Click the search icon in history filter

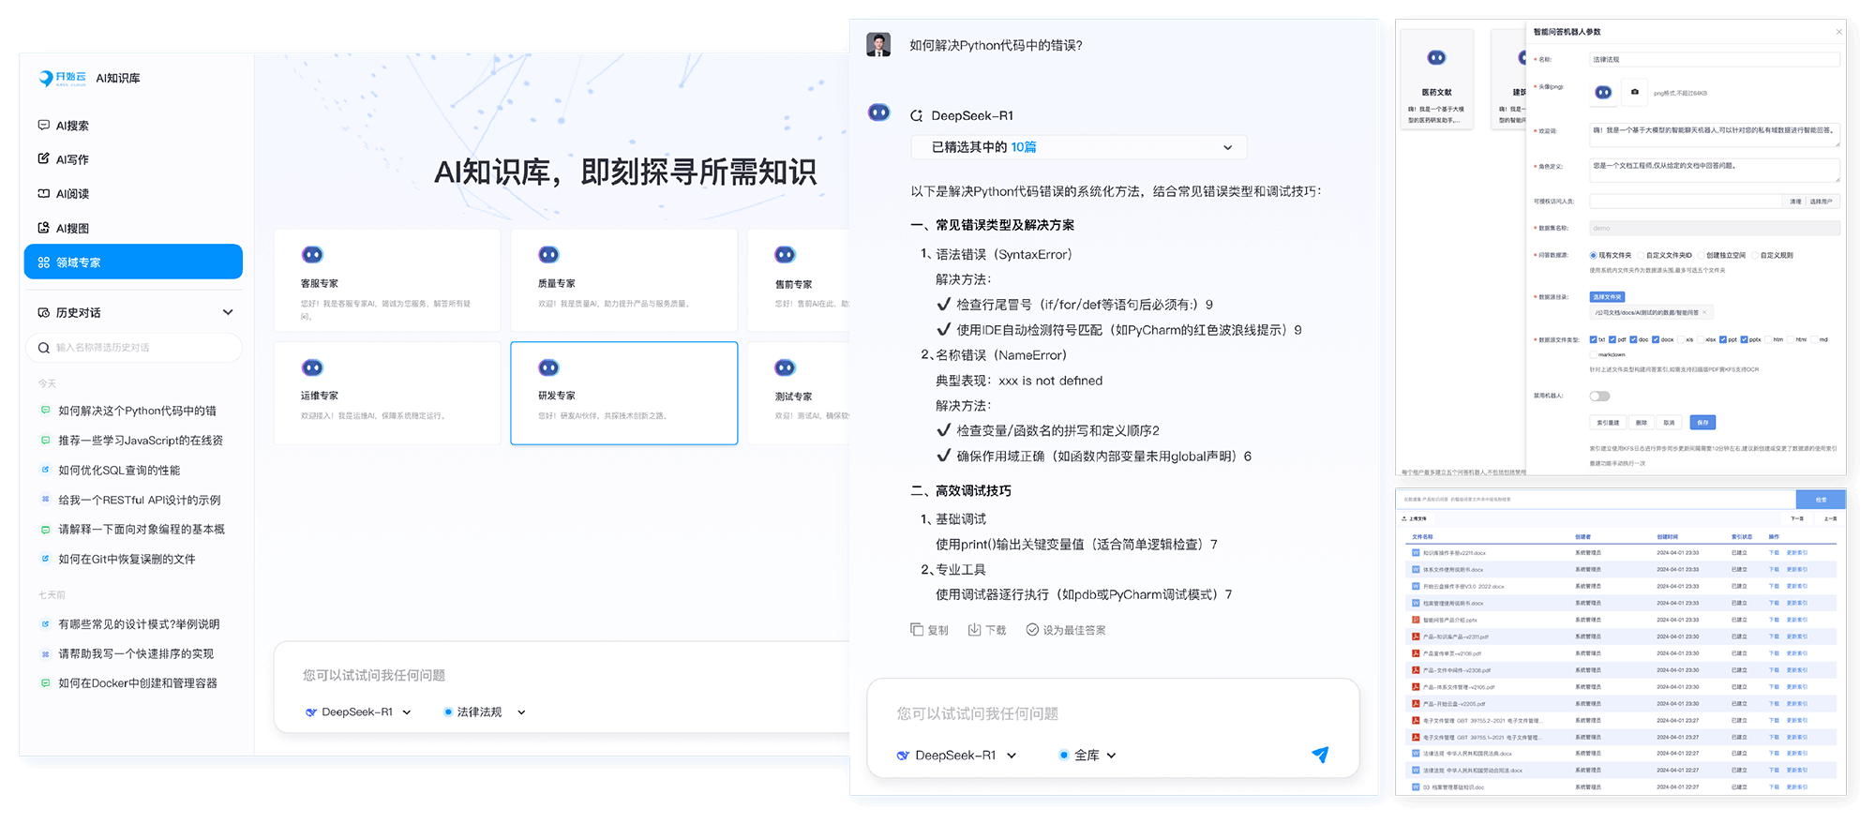tap(43, 348)
